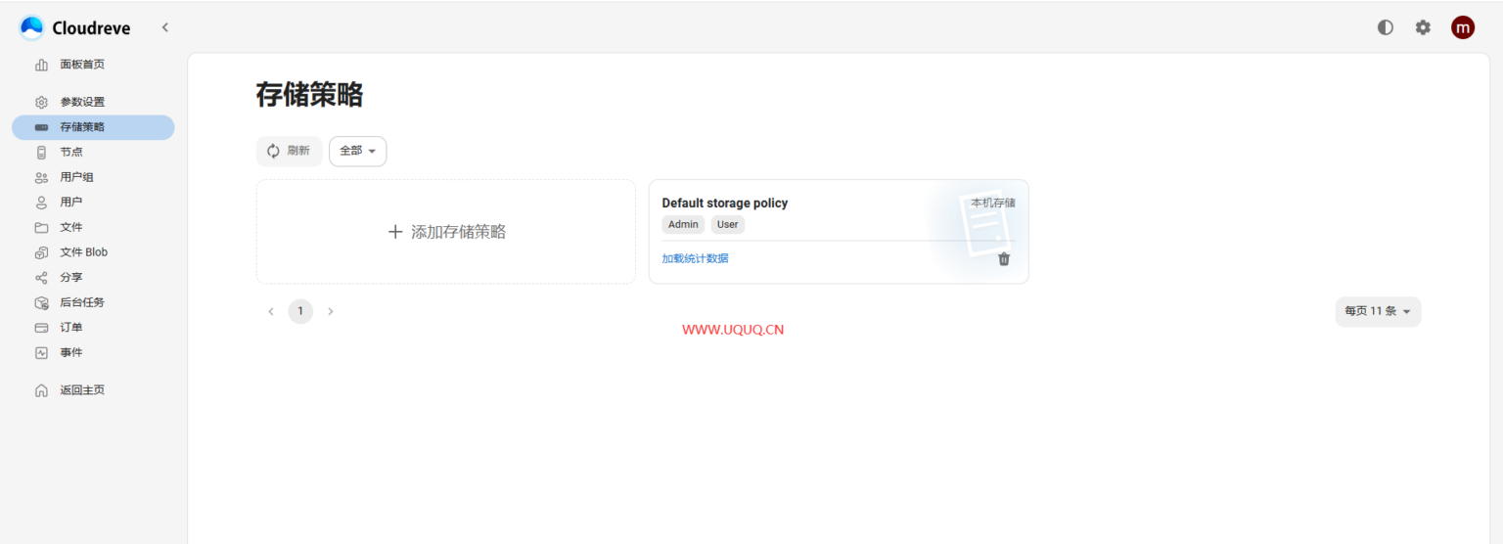This screenshot has width=1503, height=544.
Task: Click the server icon beside 节点
Action: click(x=41, y=153)
